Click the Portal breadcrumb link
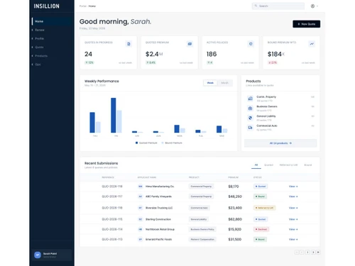355x266 pixels. [83, 6]
